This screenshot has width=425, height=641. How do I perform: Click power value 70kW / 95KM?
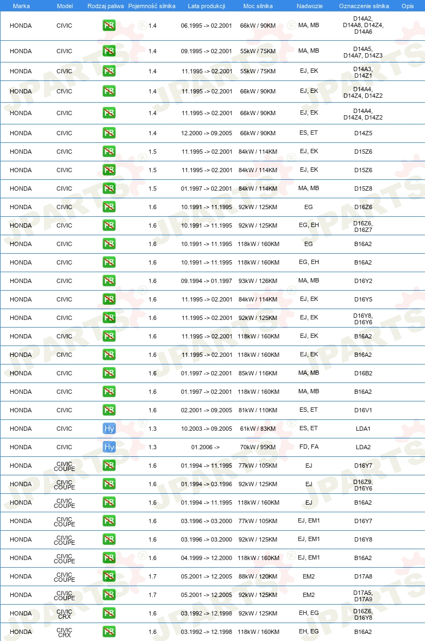click(x=258, y=447)
